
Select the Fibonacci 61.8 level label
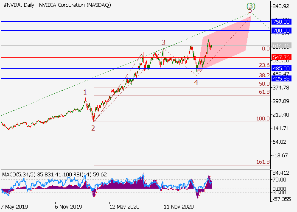[x=264, y=92]
